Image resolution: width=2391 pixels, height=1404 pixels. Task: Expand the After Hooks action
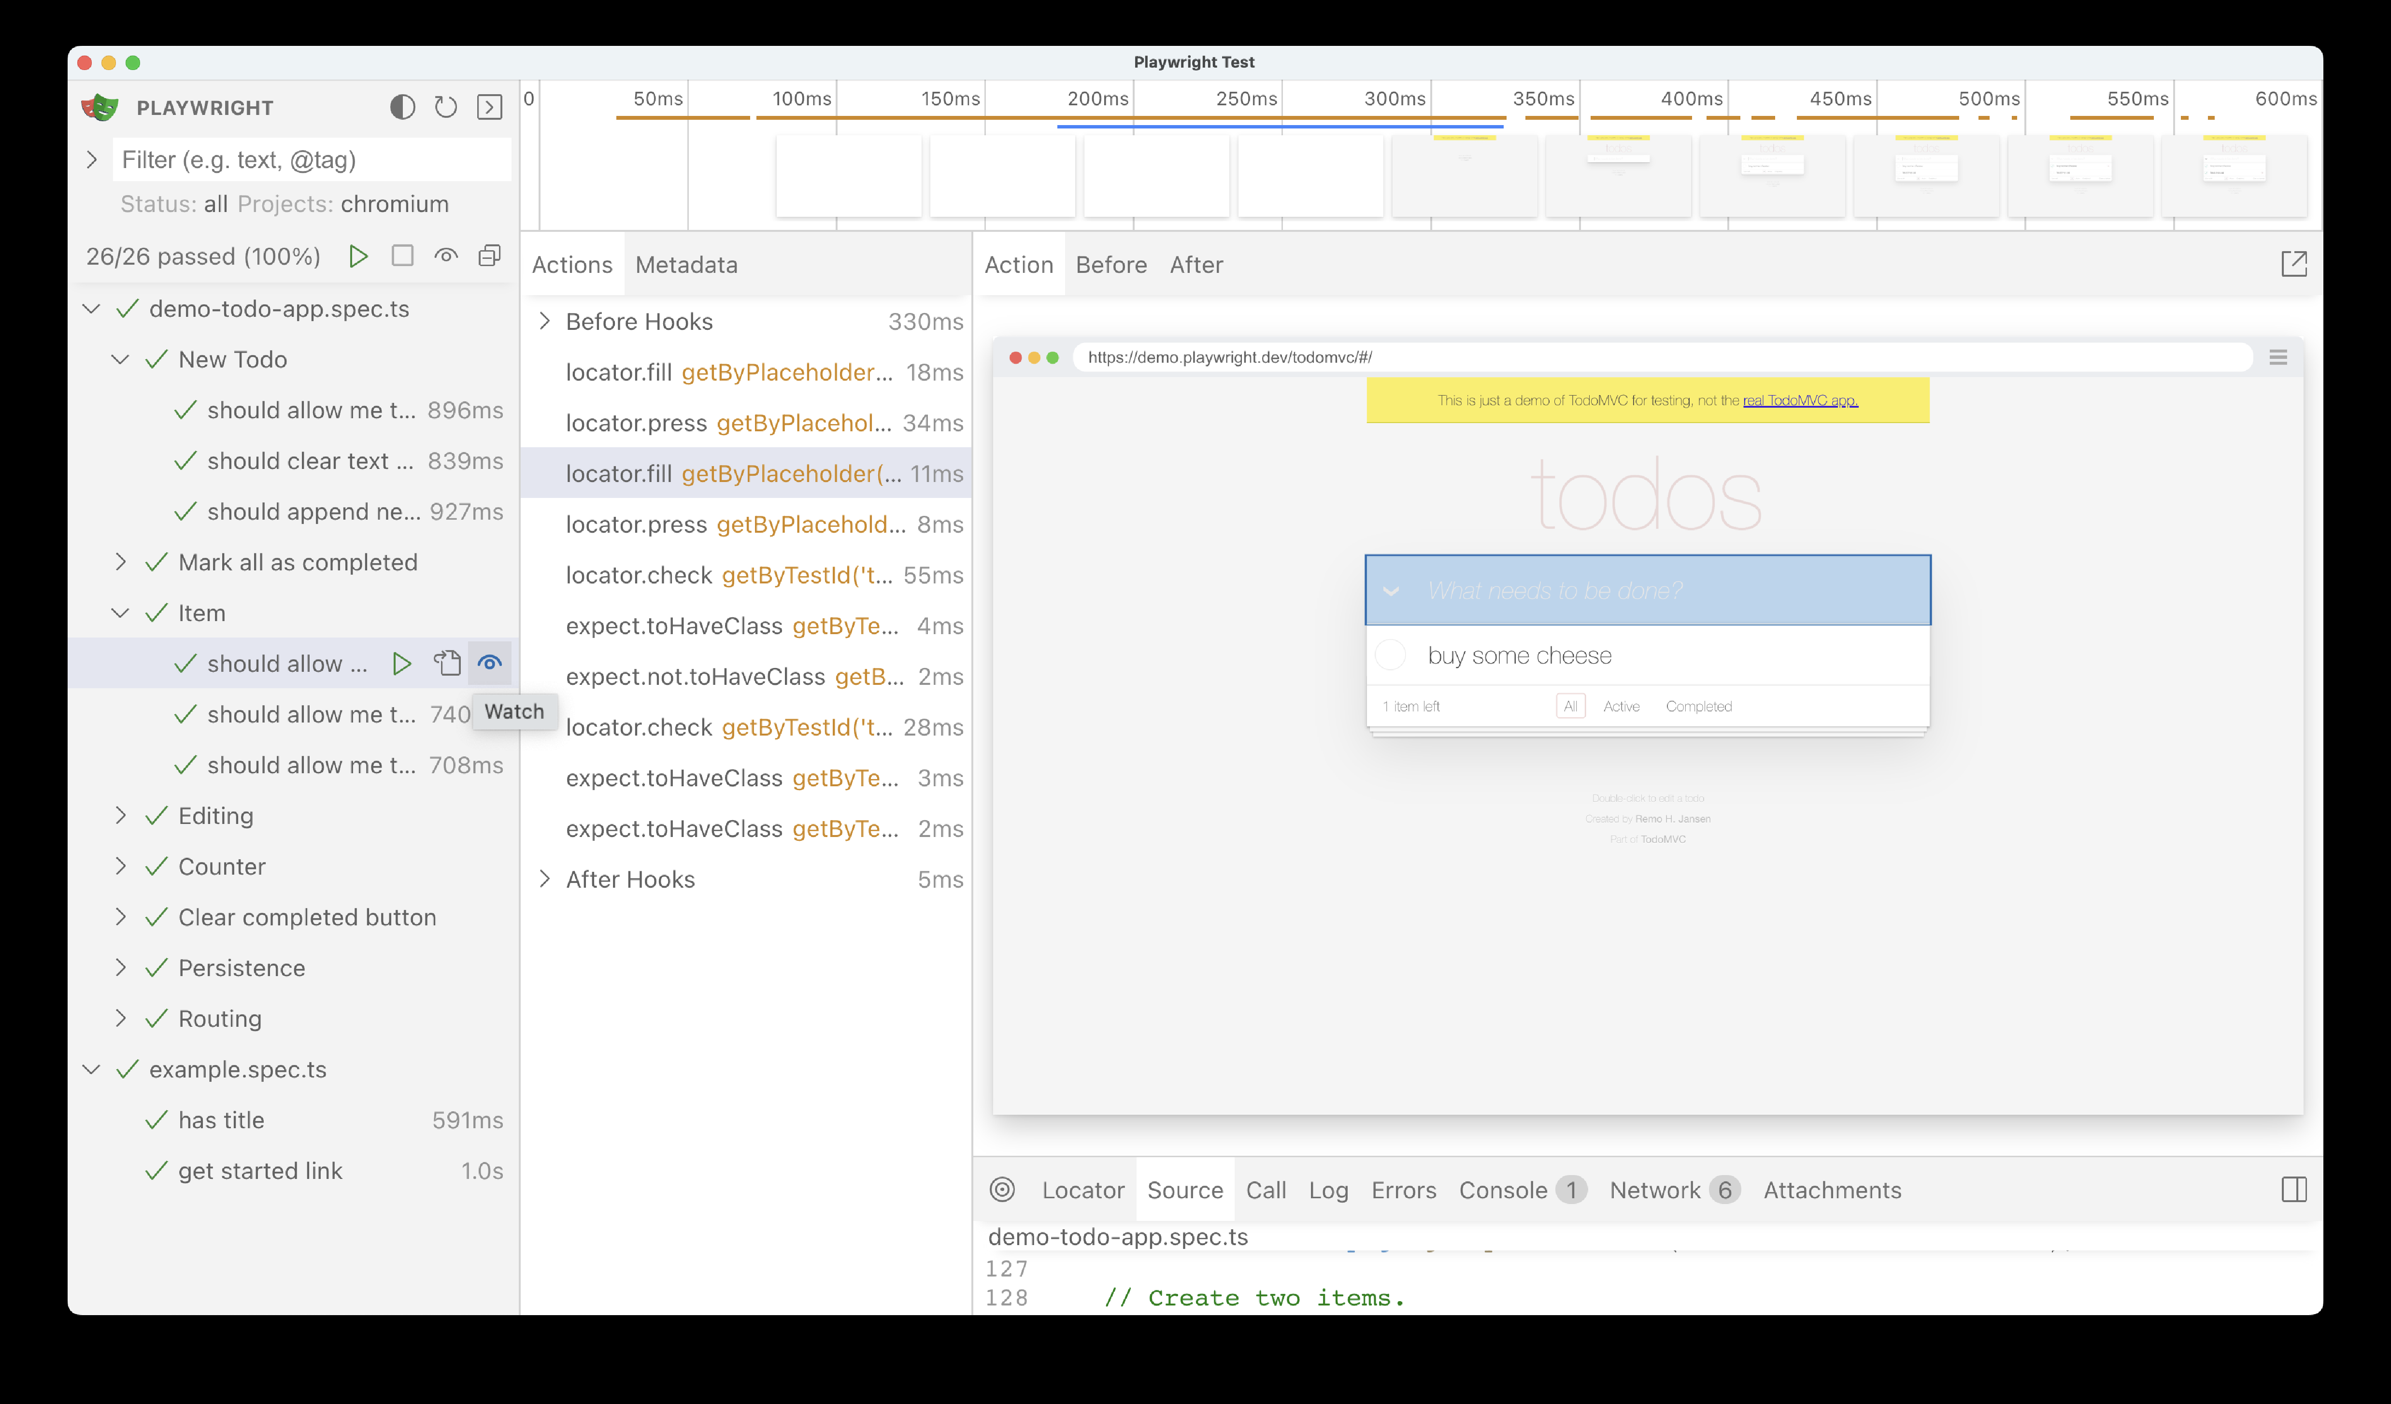click(545, 879)
